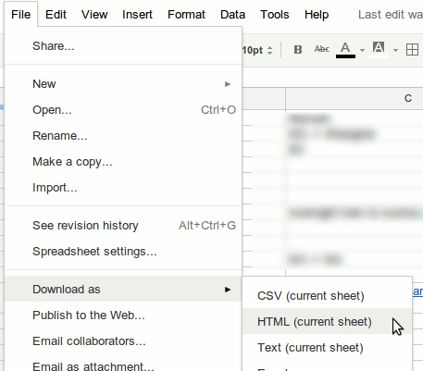Open the Data menu
This screenshot has height=371, width=423.
[232, 15]
